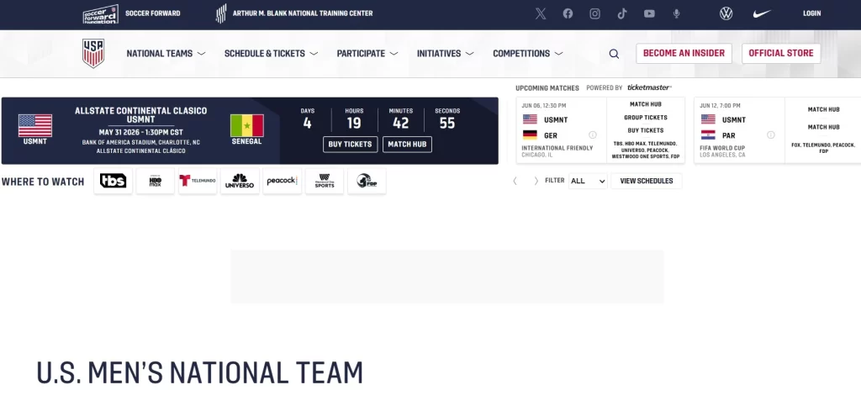Open the Instagram social icon
The height and width of the screenshot is (406, 861).
tap(594, 13)
